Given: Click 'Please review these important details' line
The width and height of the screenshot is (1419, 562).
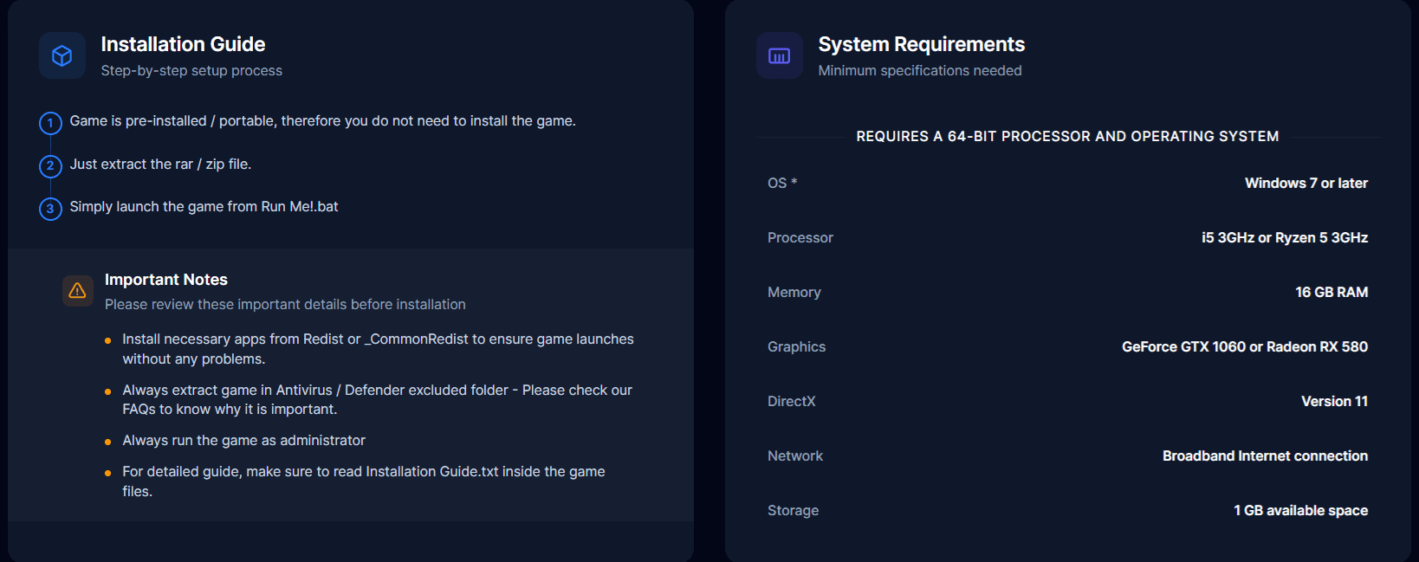Looking at the screenshot, I should click(x=285, y=305).
